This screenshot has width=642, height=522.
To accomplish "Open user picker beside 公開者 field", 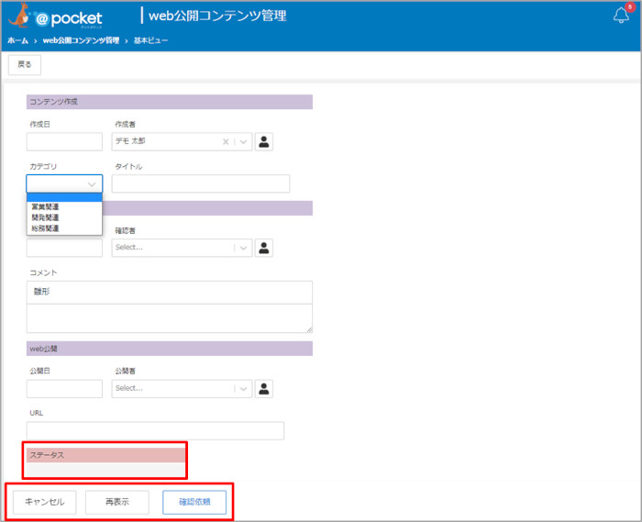I will click(264, 389).
